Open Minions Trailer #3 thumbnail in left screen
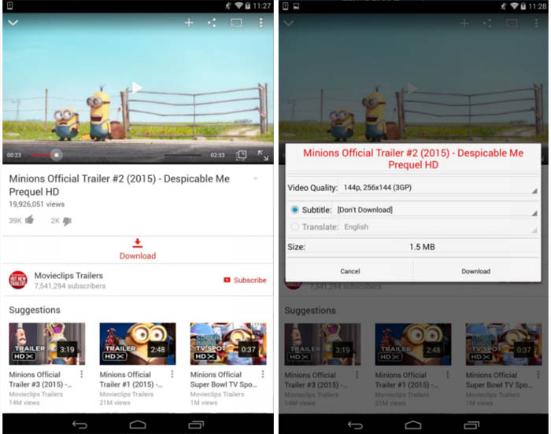 pos(47,344)
